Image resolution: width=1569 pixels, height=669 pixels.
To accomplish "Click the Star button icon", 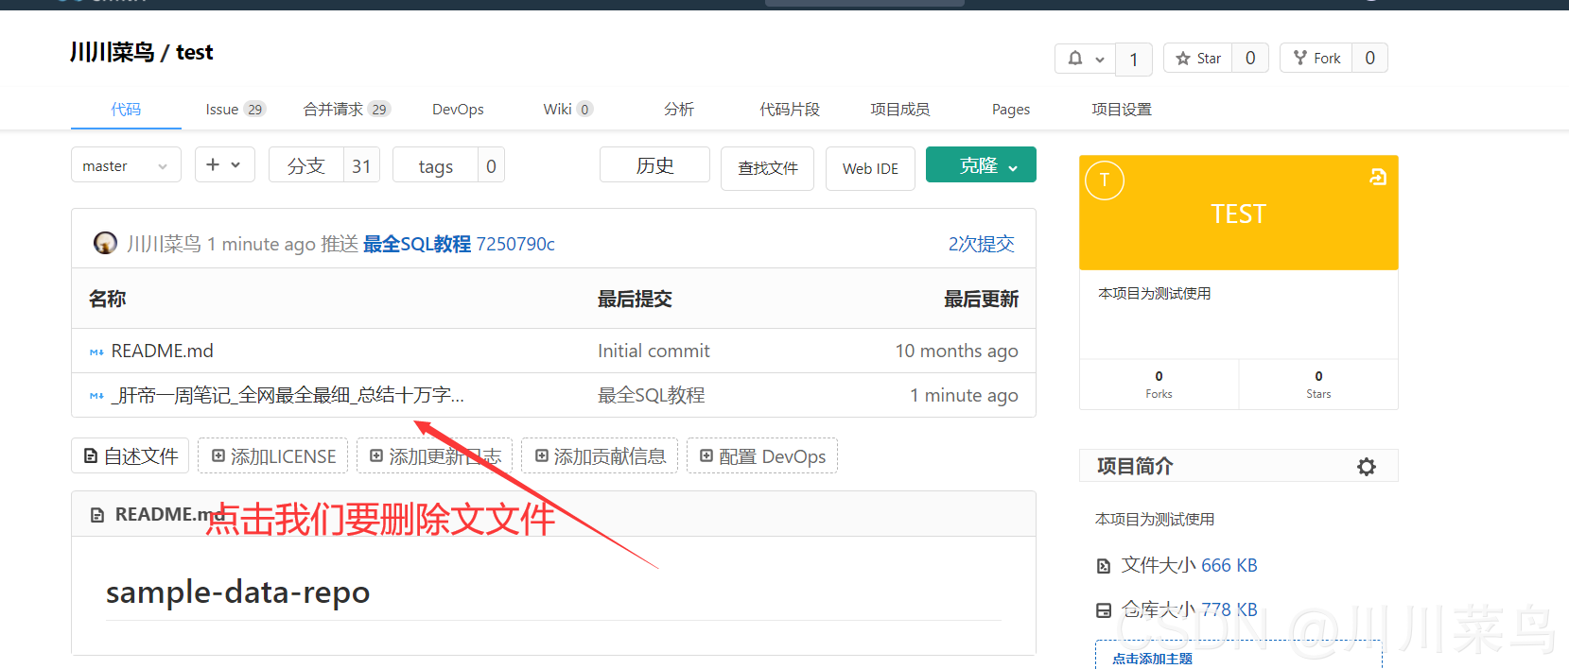I will 1183,59.
